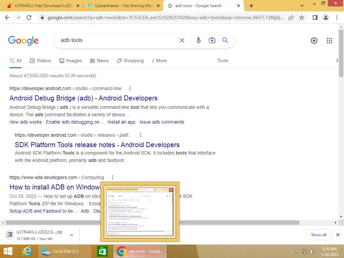The height and width of the screenshot is (258, 344).
Task: Open options for SDK Platform Tools result
Action: (140, 135)
